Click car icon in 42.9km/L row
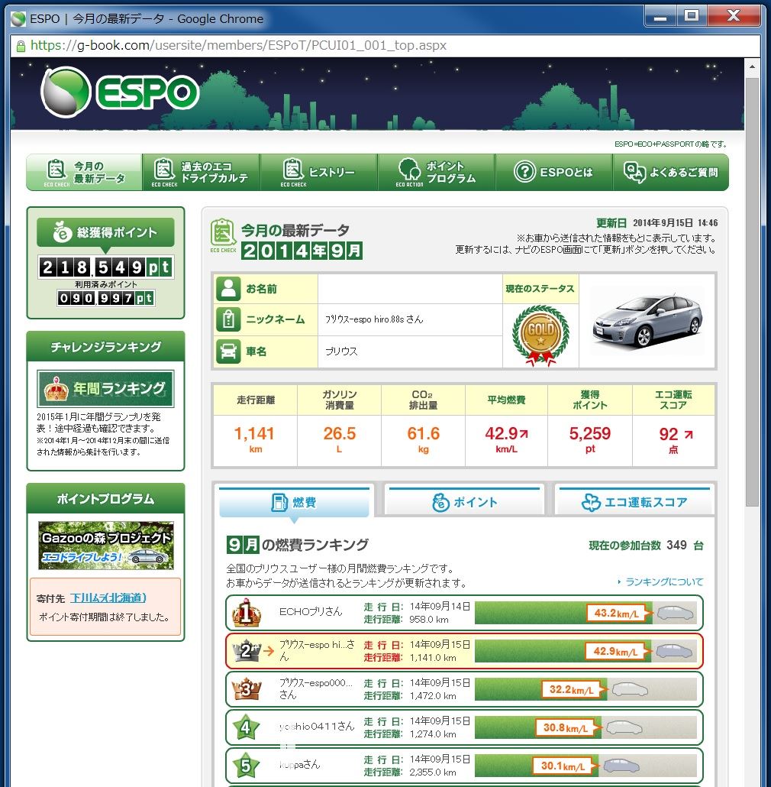This screenshot has height=787, width=771. [674, 651]
